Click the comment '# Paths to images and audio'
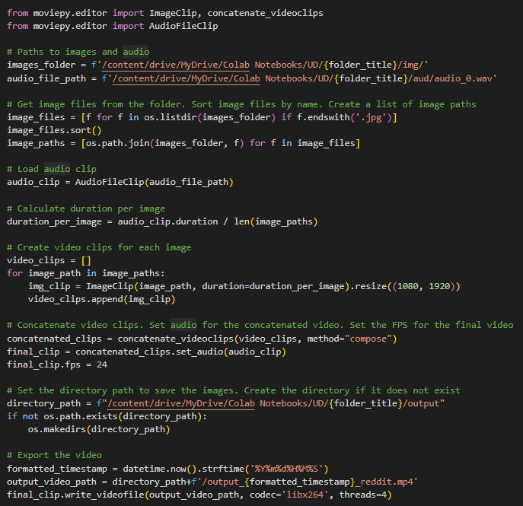This screenshot has width=523, height=506. coord(78,52)
